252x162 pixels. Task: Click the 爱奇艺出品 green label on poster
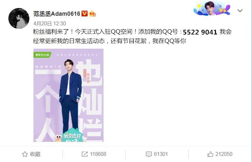tap(42, 55)
